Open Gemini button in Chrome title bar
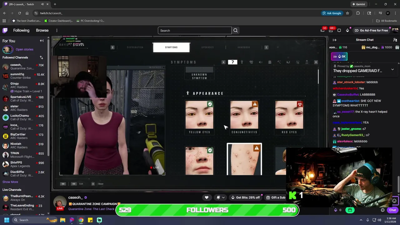This screenshot has height=225, width=400. point(358,4)
